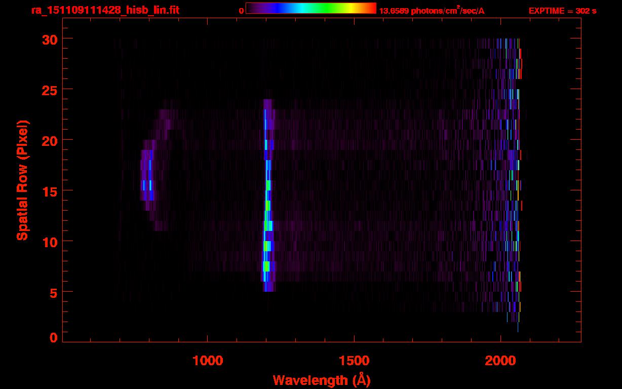Click the x-axis tick label 1500
This screenshot has height=389, width=622.
click(x=354, y=361)
